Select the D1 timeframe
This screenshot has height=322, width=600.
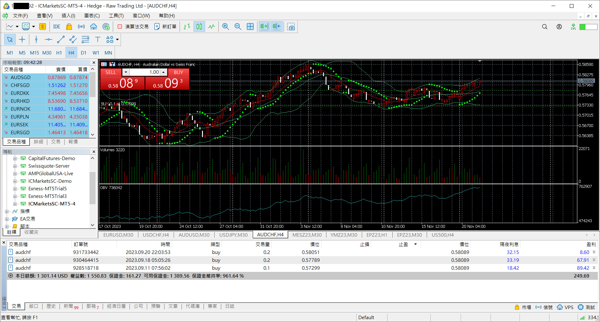[x=84, y=53]
